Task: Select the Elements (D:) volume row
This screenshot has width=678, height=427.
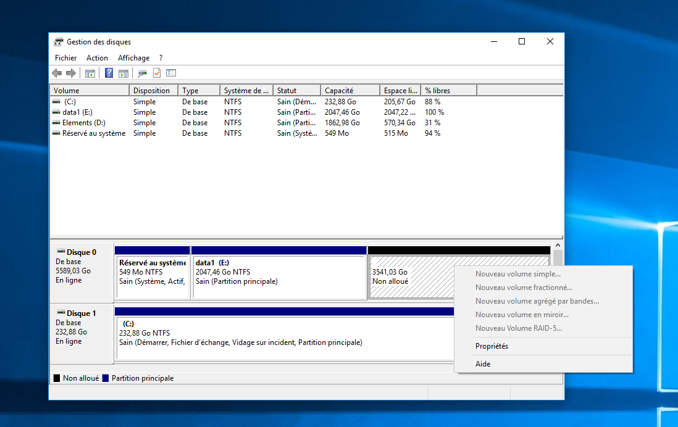Action: point(83,123)
